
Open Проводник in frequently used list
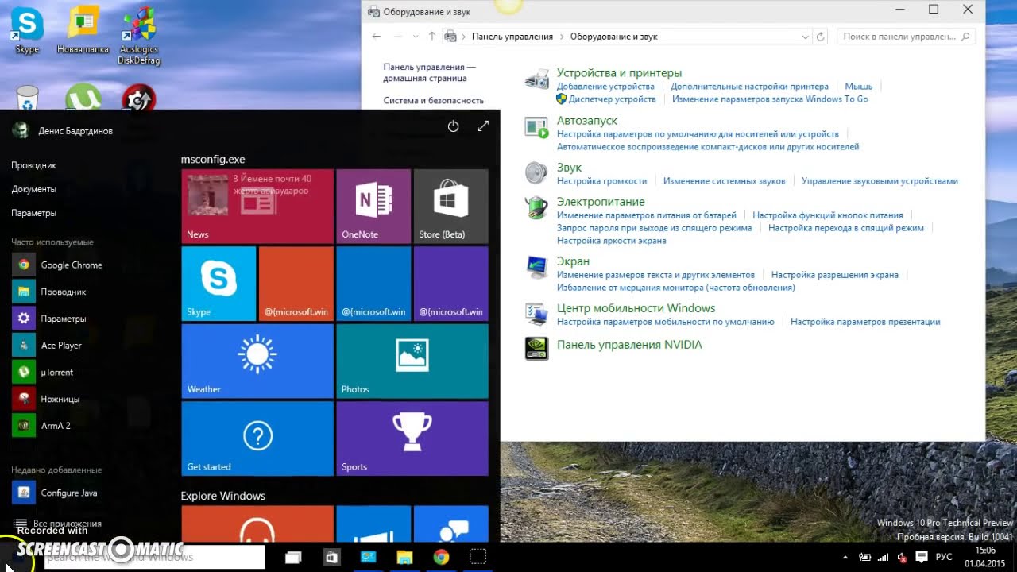point(49,292)
